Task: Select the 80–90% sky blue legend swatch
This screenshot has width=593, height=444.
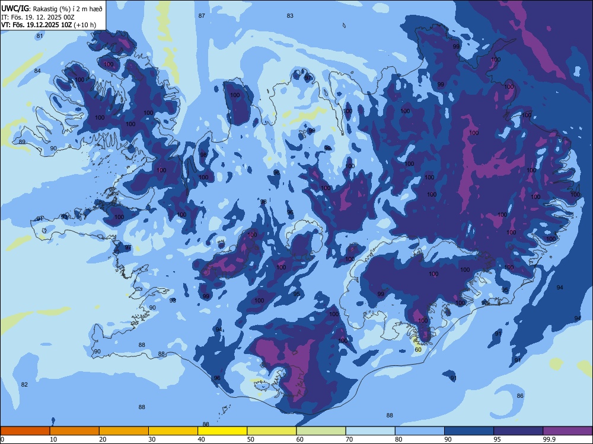Action: [x=419, y=431]
